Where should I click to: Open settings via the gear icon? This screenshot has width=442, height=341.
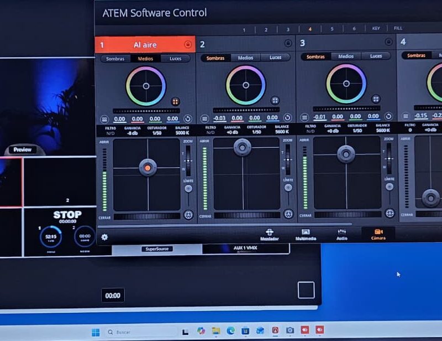104,236
